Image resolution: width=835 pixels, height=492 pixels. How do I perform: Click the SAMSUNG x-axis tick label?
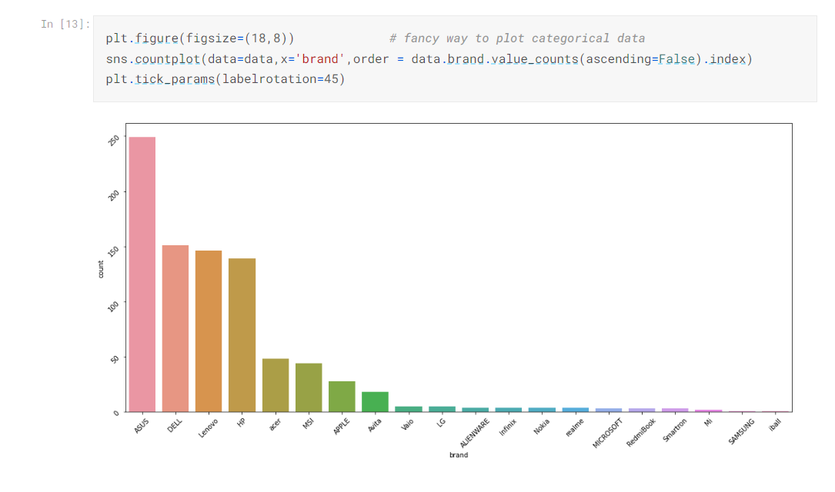741,432
